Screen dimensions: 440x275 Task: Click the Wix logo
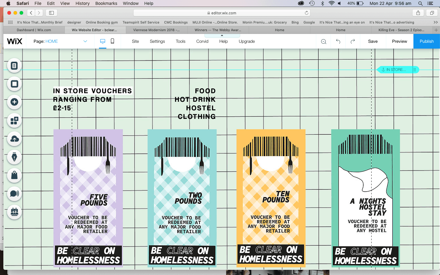coord(15,41)
